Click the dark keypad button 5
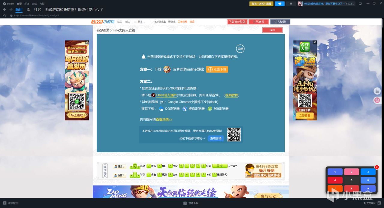The width and height of the screenshot is (384, 208). 351,180
